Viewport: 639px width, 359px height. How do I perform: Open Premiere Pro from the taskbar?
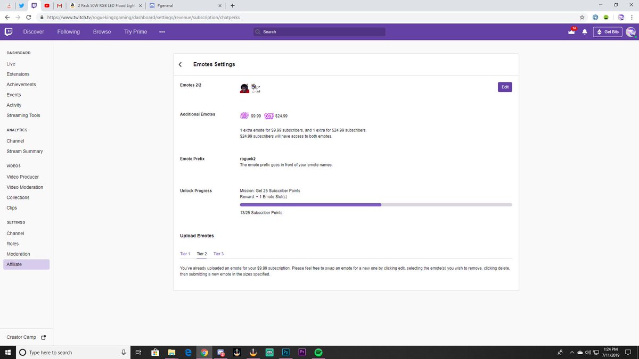[302, 353]
